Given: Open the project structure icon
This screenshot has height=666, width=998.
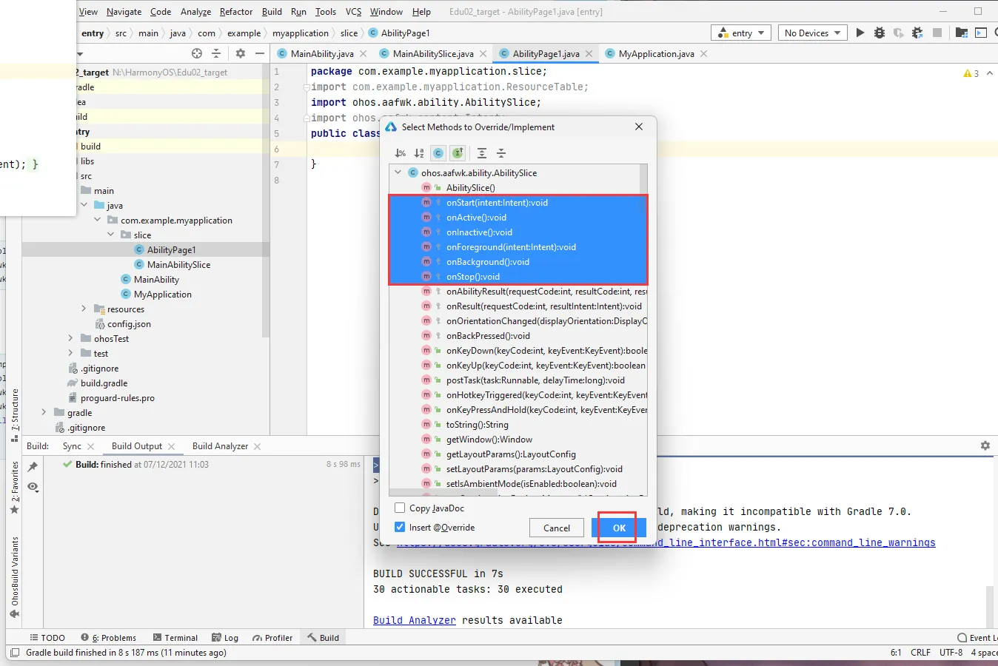Looking at the screenshot, I should [x=962, y=33].
